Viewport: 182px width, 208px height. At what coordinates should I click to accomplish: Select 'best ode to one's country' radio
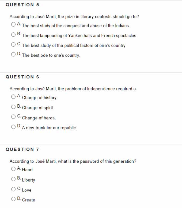tap(13, 54)
